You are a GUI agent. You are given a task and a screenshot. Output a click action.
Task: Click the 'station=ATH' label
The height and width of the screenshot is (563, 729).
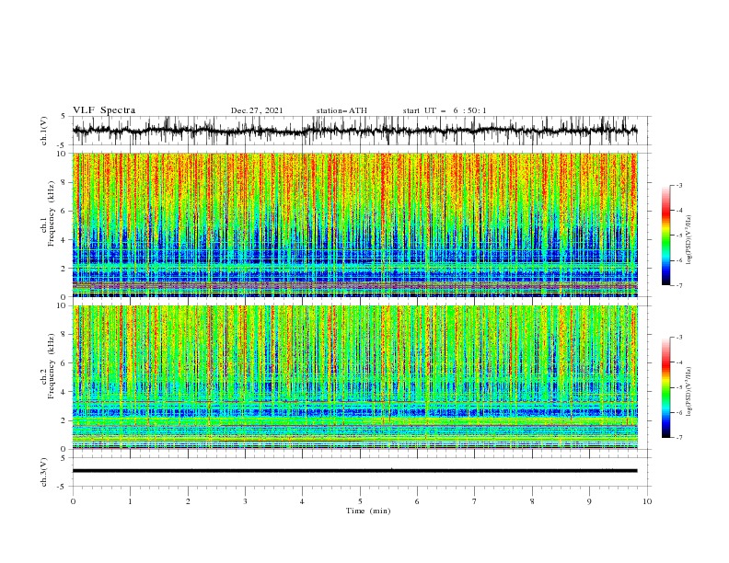click(341, 110)
